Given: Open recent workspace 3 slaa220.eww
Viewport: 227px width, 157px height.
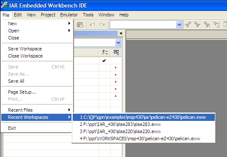Looking at the screenshot, I should point(144,131).
